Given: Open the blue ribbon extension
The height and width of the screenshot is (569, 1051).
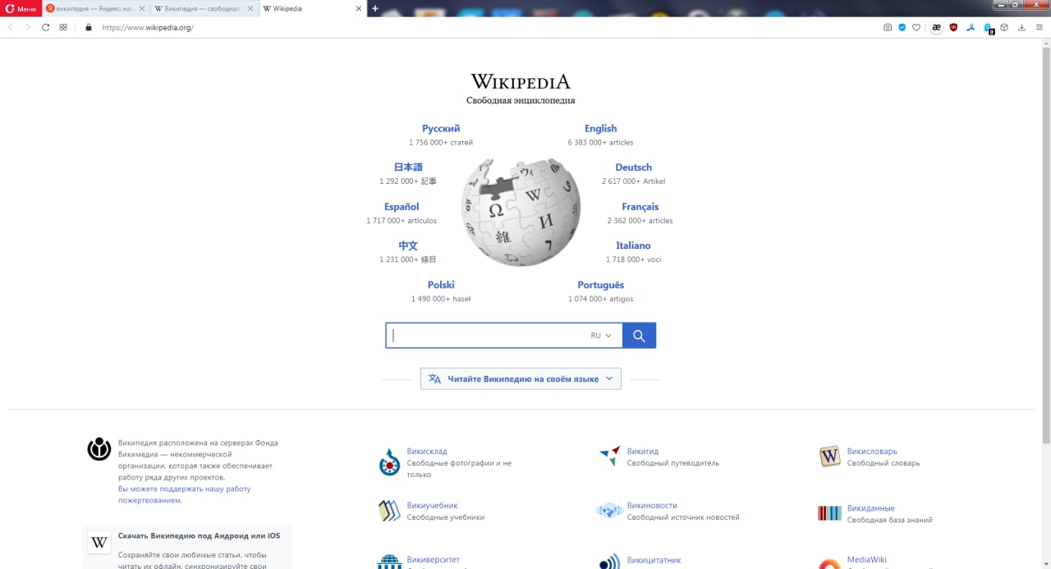Looking at the screenshot, I should pos(970,27).
